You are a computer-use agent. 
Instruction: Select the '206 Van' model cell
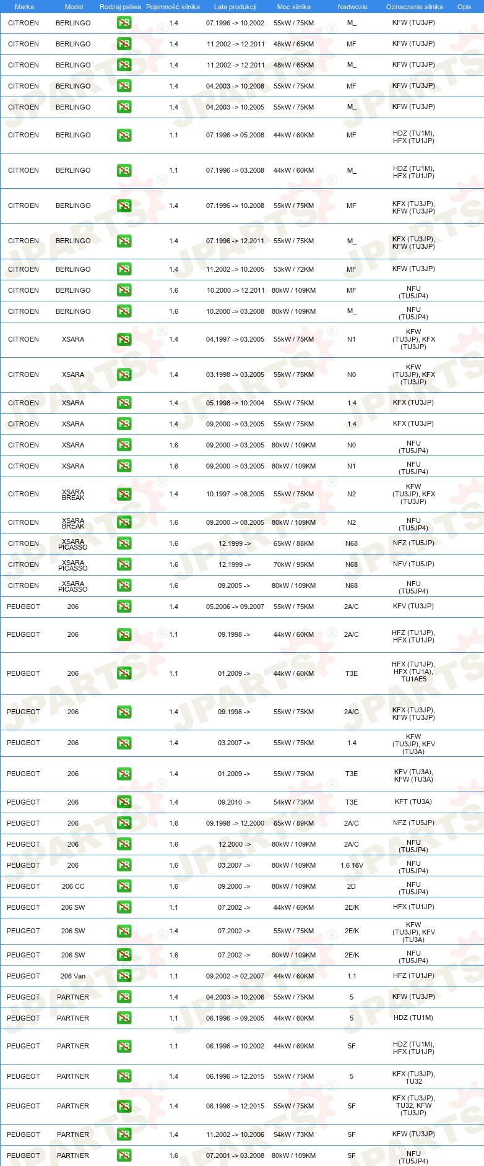73,976
